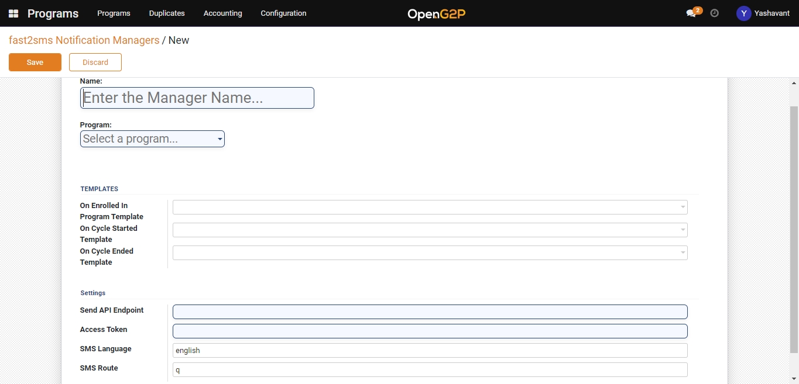This screenshot has width=799, height=384.
Task: Open the Duplicates menu
Action: click(x=167, y=13)
